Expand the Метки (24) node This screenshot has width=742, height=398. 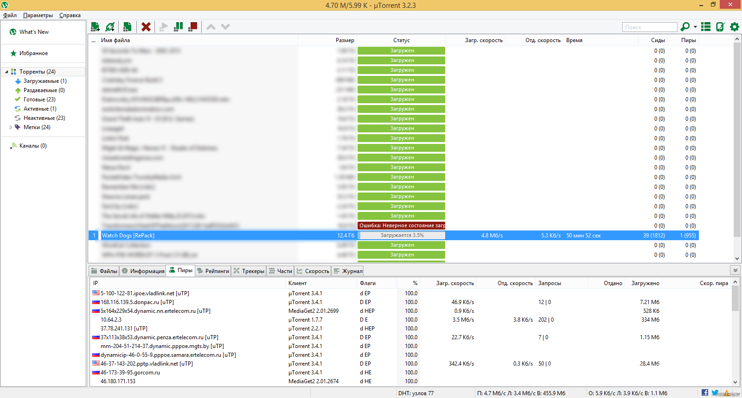click(11, 127)
